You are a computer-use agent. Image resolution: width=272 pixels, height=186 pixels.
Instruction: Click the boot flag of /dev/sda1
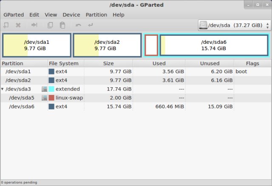click(x=241, y=72)
